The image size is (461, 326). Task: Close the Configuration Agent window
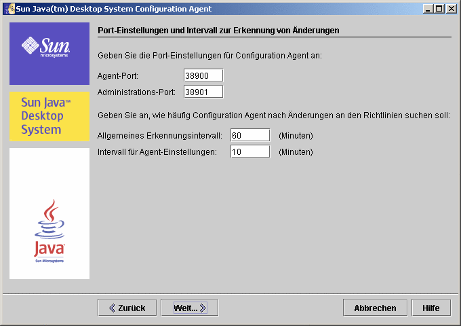pyautogui.click(x=451, y=9)
